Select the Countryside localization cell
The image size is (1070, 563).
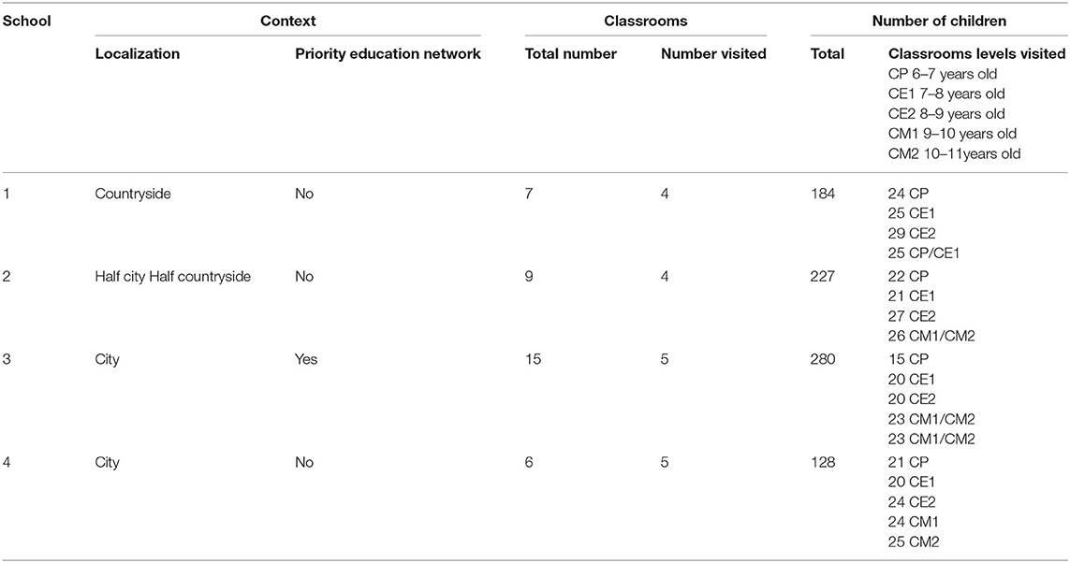133,194
